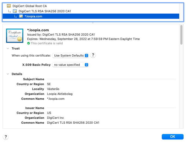Click the bottom-left help button
Image resolution: width=186 pixels, height=143 pixels.
point(6,137)
